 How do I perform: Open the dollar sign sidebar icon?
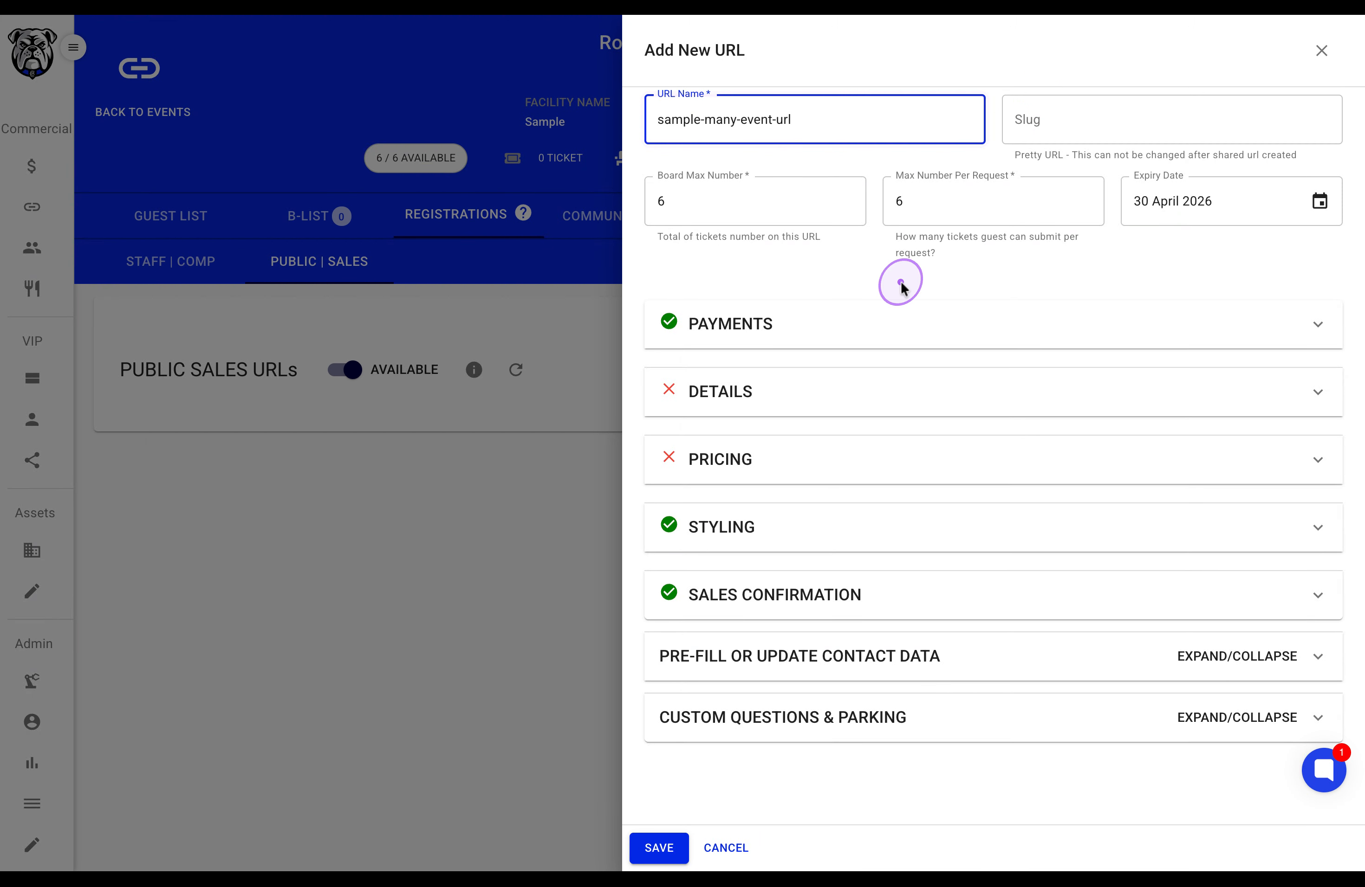(32, 166)
